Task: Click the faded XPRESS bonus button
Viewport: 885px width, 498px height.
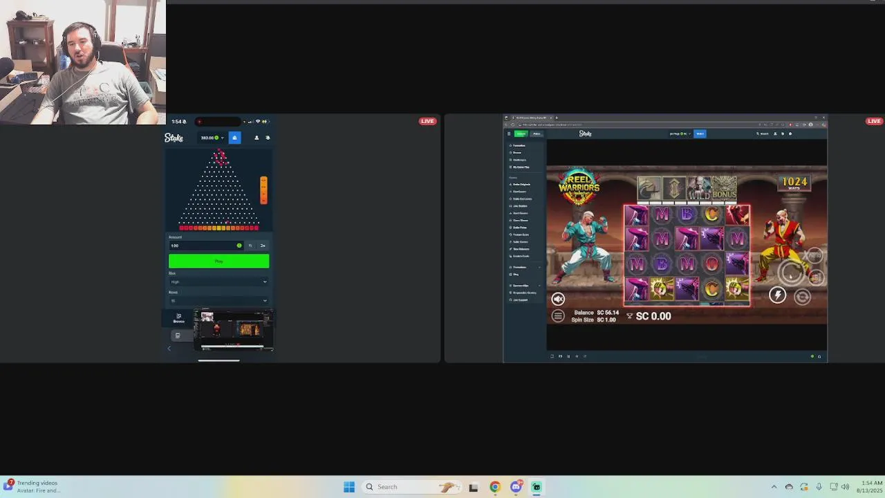Action: tap(815, 256)
